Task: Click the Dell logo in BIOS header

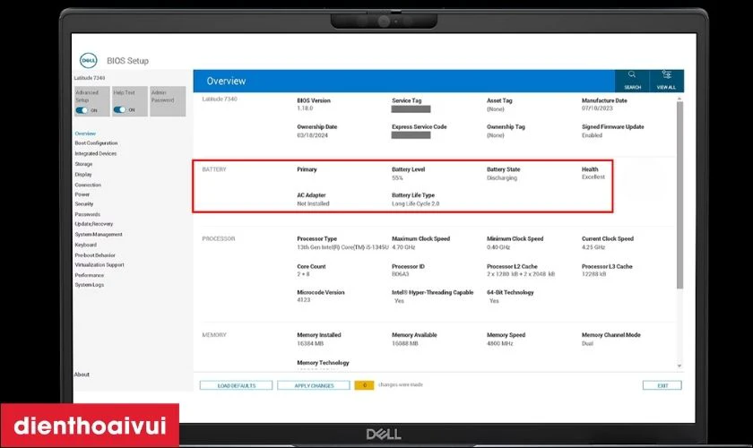Action: point(88,61)
